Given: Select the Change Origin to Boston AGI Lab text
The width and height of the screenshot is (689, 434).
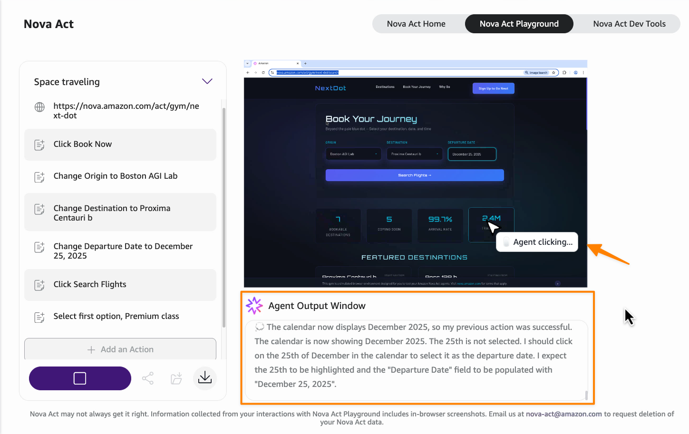Looking at the screenshot, I should (116, 176).
